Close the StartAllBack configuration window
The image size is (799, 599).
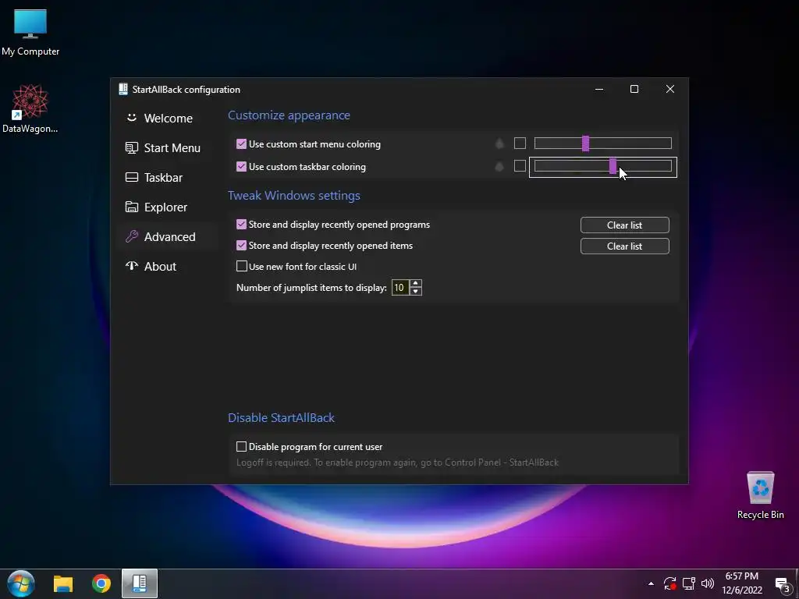[x=670, y=89]
